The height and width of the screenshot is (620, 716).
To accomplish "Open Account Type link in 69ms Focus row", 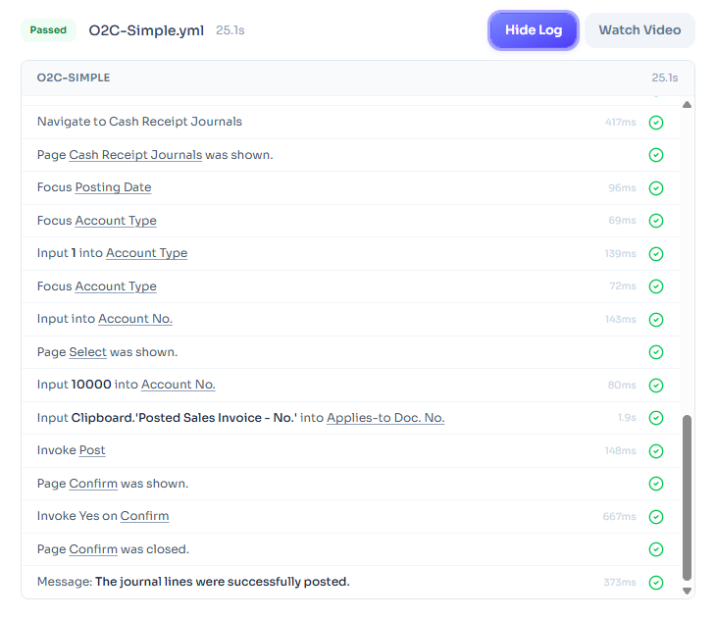I will point(116,221).
